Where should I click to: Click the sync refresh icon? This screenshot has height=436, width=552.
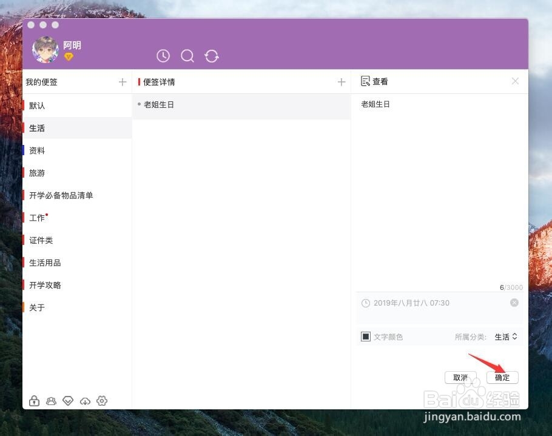212,56
